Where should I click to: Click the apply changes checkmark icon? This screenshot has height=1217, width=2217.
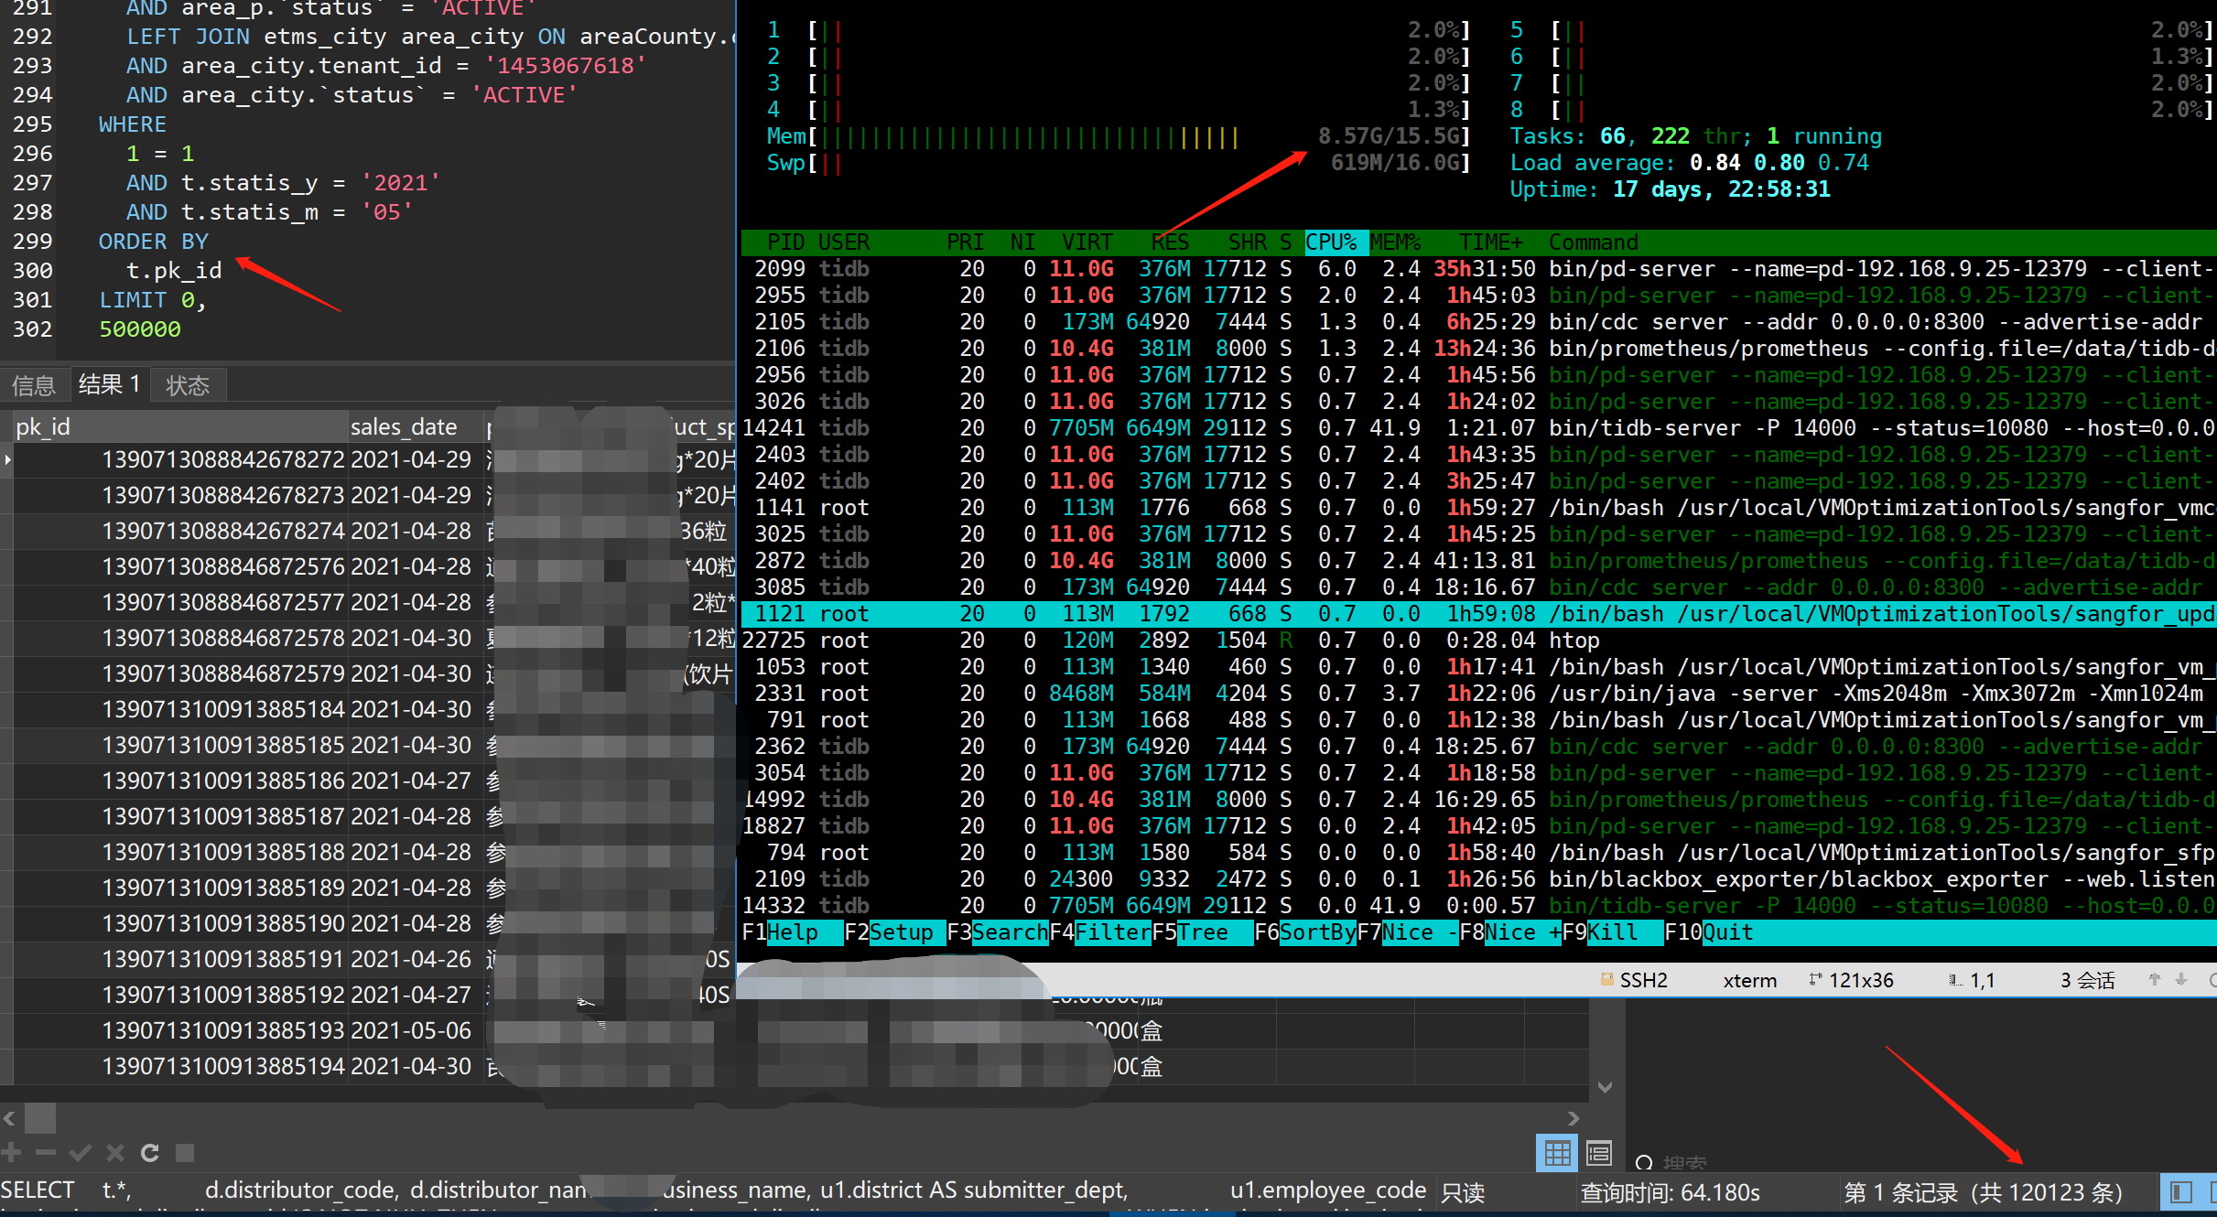click(x=81, y=1153)
